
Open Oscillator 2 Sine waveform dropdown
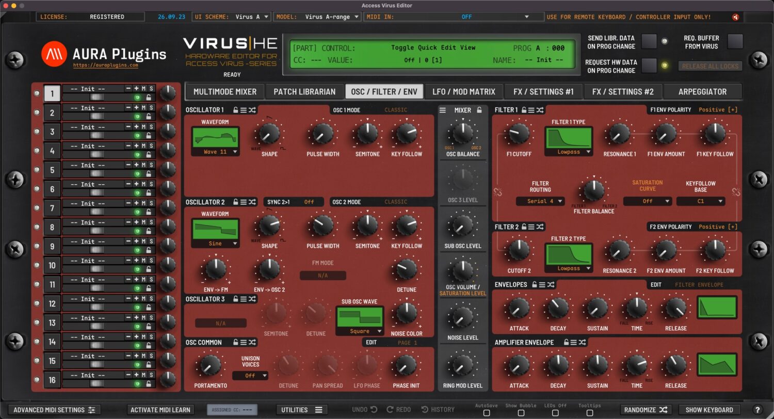click(215, 244)
